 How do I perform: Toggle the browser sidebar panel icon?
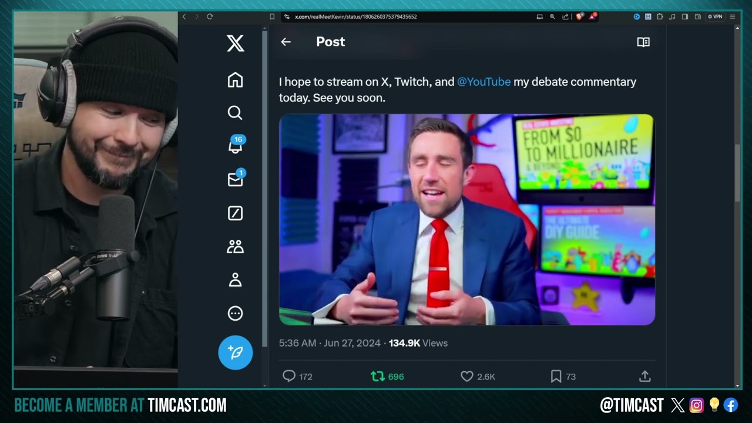click(x=685, y=16)
